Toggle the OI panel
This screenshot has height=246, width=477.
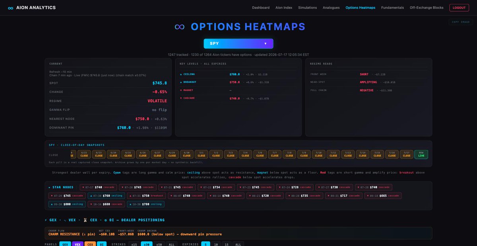click(x=102, y=244)
